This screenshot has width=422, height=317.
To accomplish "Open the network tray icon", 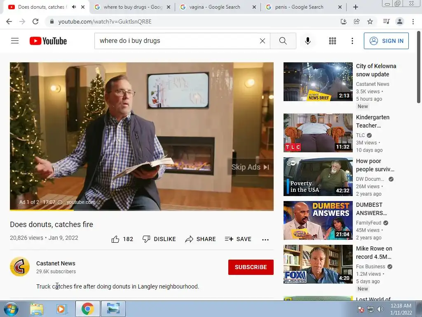I will (x=370, y=309).
